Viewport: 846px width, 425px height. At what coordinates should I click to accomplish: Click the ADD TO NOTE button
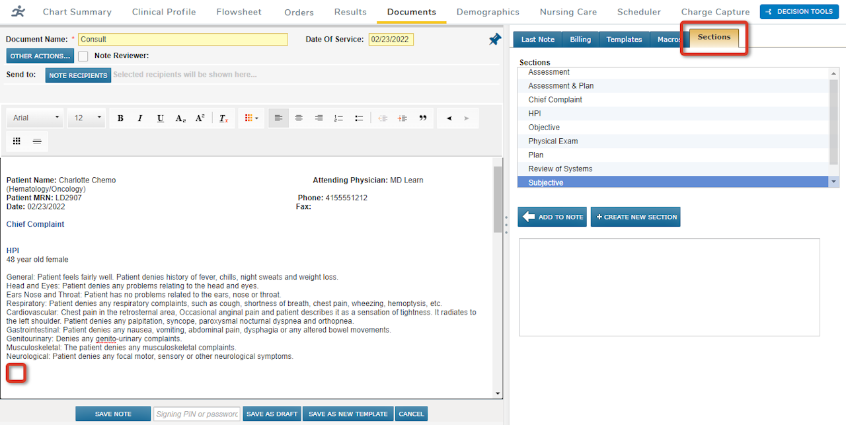pyautogui.click(x=552, y=216)
